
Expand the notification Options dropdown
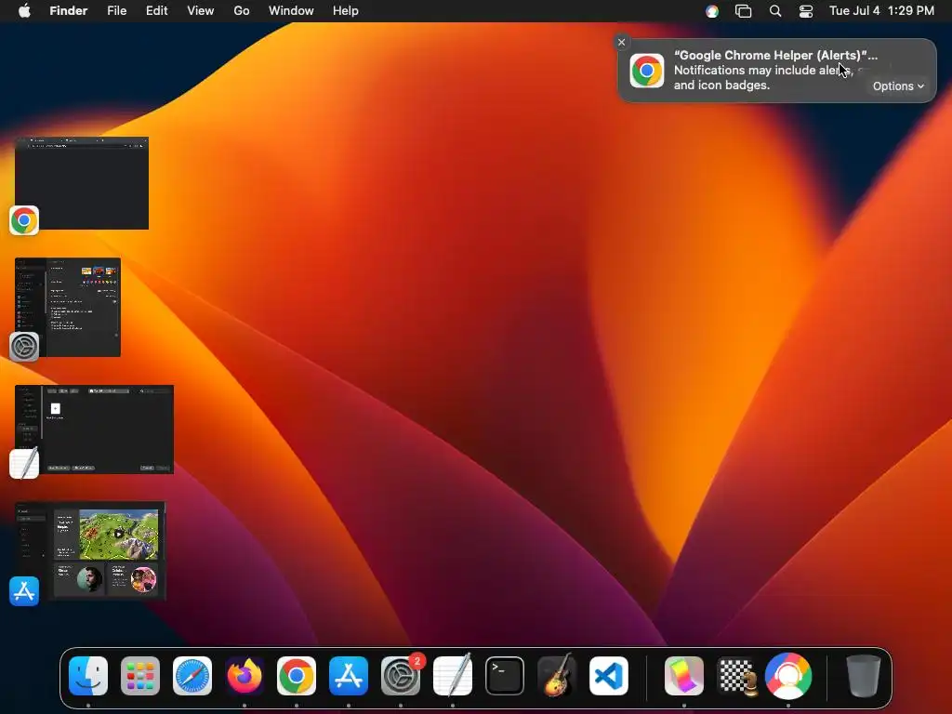(898, 86)
